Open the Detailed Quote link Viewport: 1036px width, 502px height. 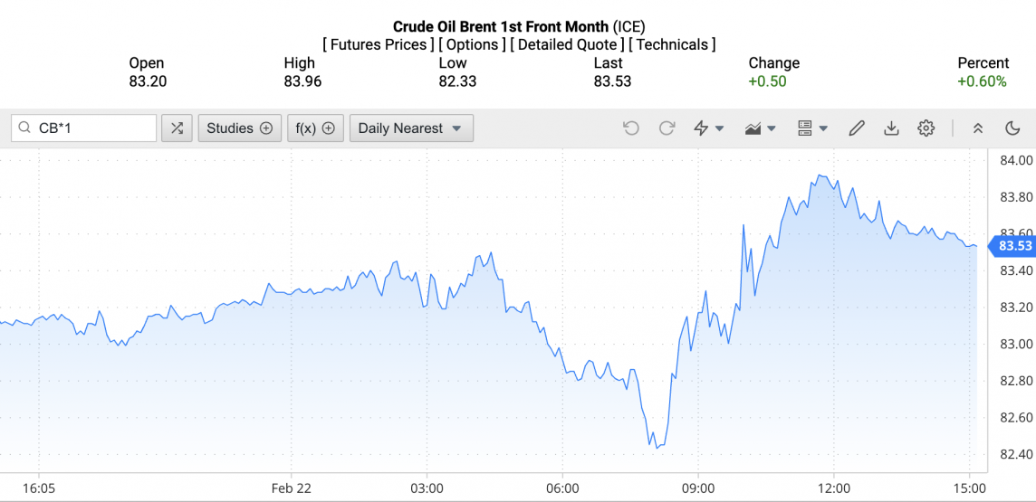click(x=567, y=44)
